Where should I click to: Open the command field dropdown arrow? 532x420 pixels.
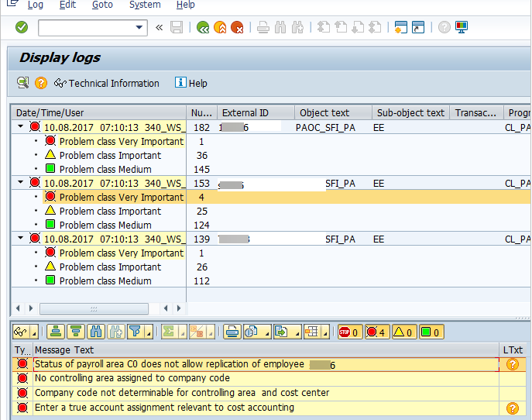click(x=139, y=27)
